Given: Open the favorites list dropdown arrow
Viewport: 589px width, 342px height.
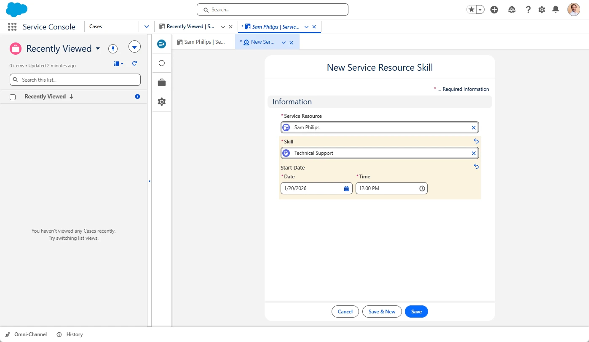Looking at the screenshot, I should 480,9.
